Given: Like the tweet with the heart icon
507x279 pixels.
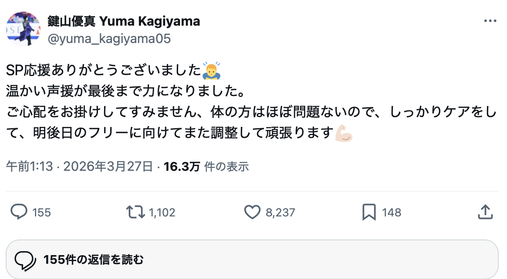Looking at the screenshot, I should click(252, 212).
